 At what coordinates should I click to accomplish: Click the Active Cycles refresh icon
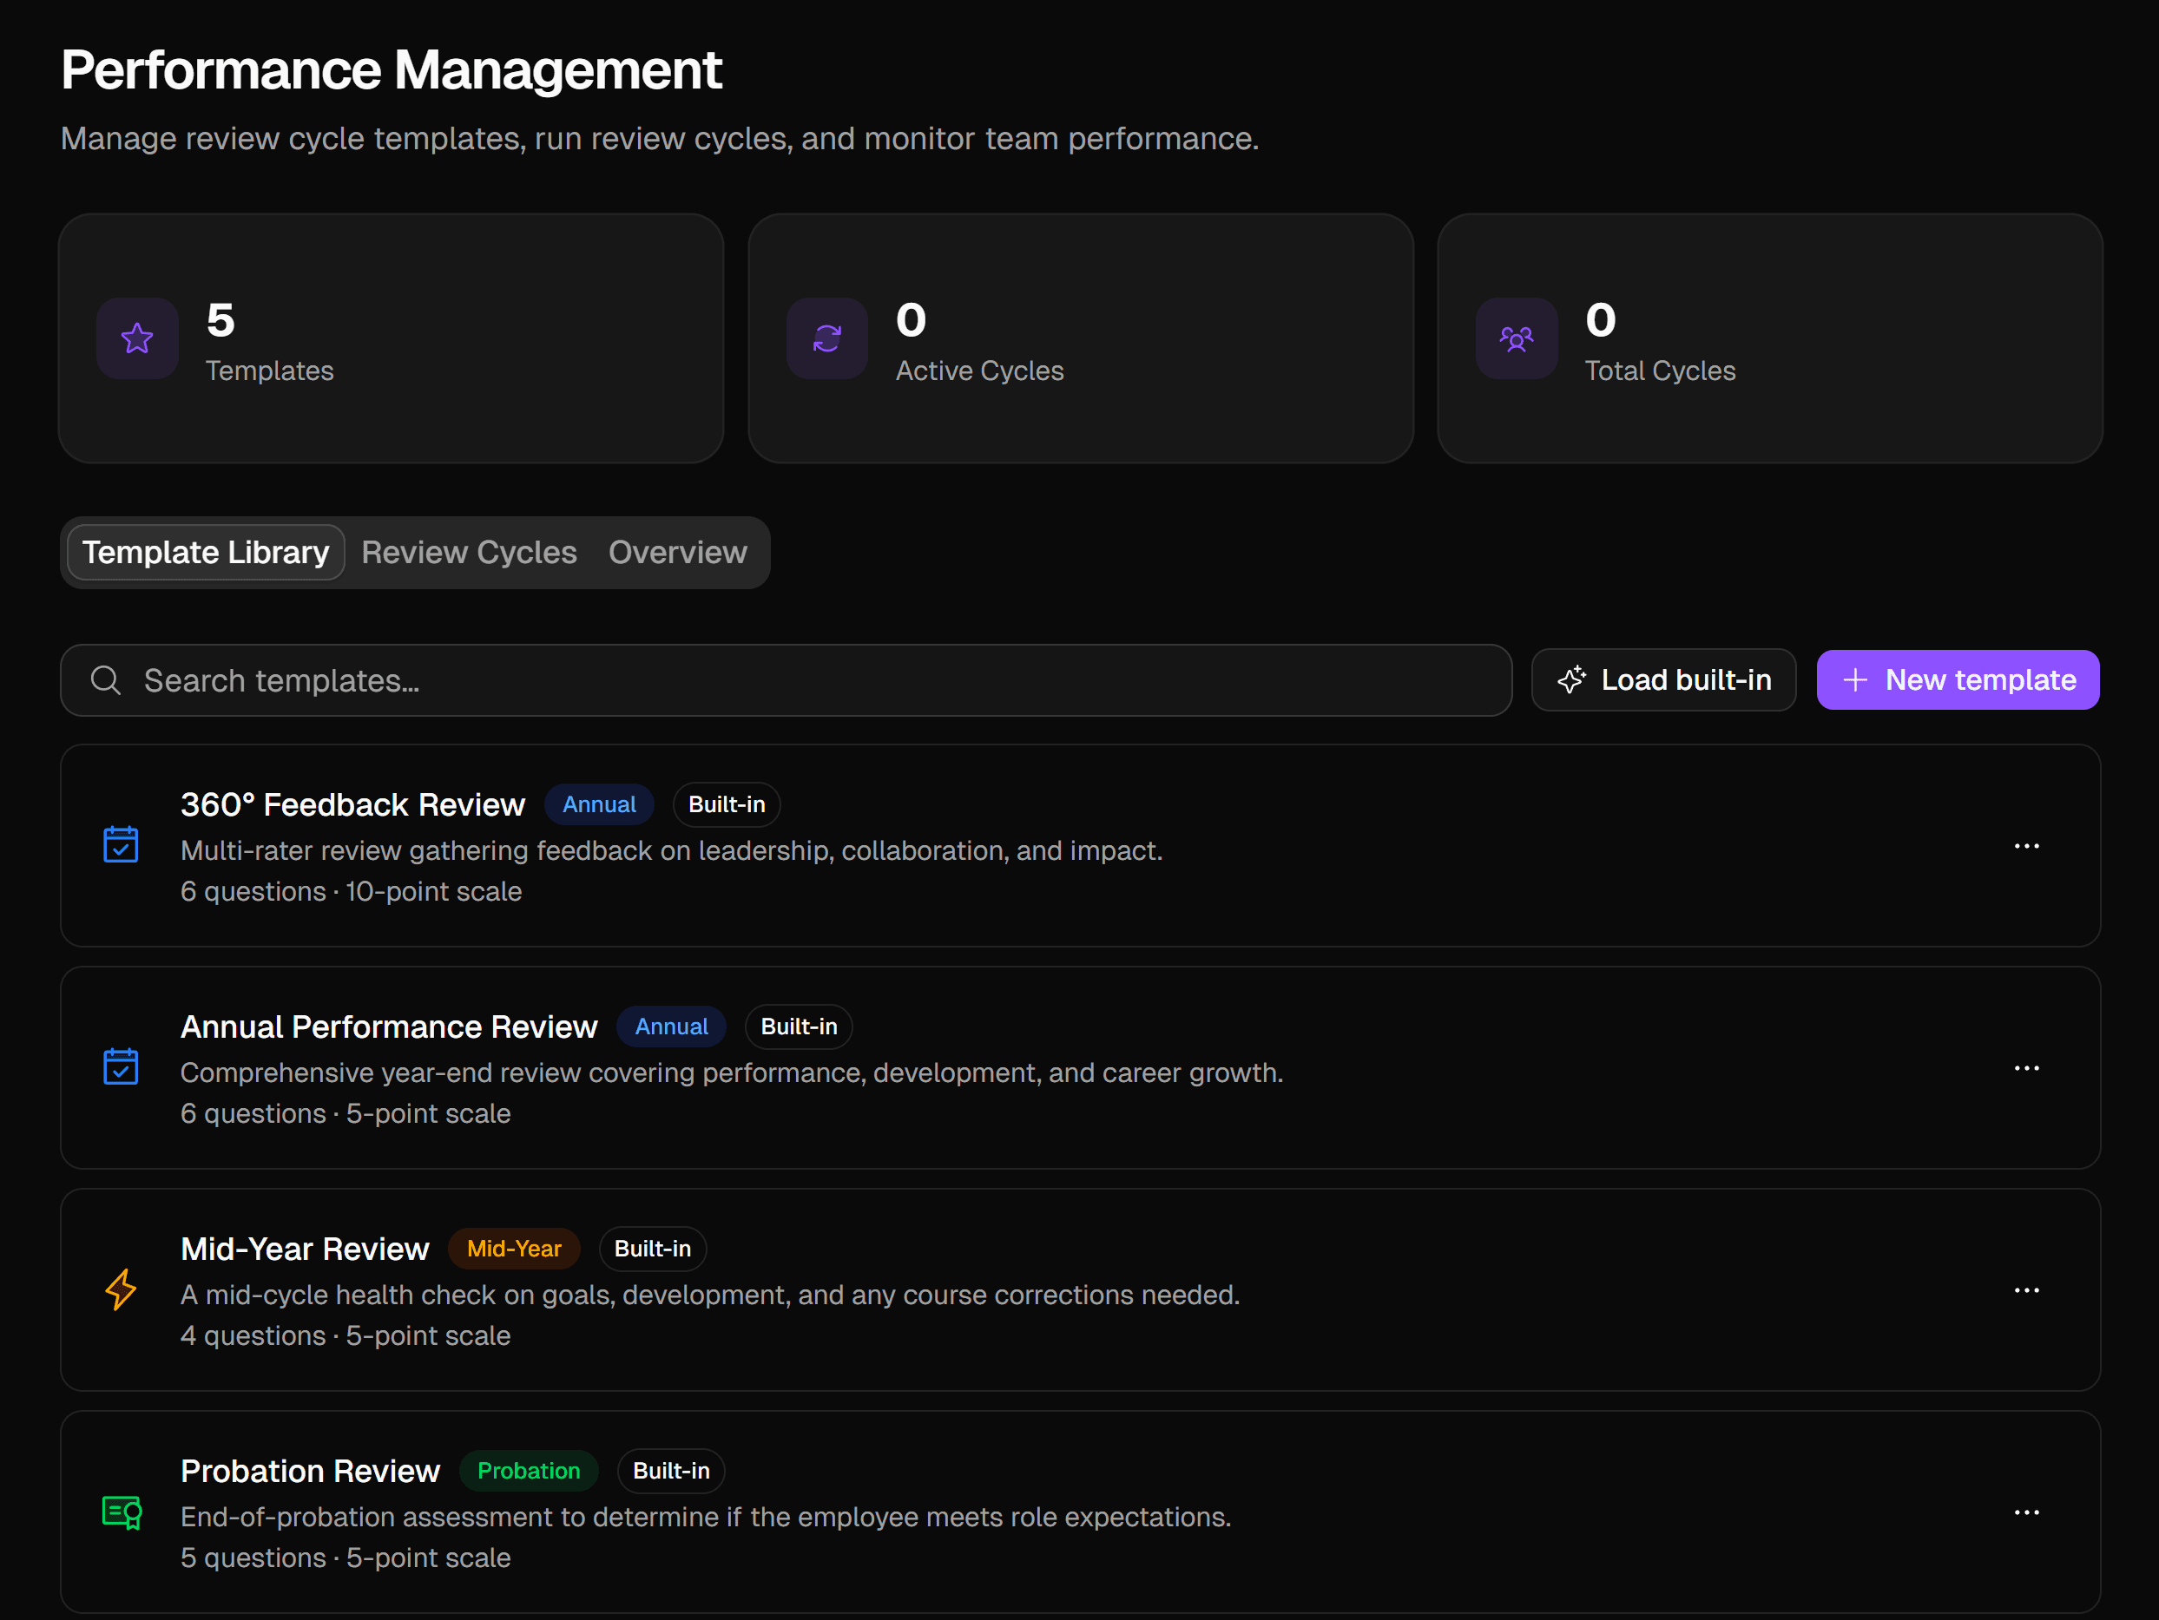826,338
